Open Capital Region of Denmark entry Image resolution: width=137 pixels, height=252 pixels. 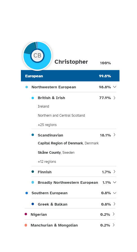68,143
